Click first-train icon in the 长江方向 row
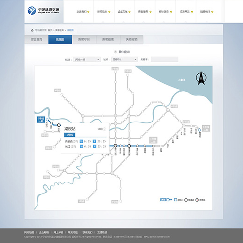The image size is (243, 243). tap(81, 146)
